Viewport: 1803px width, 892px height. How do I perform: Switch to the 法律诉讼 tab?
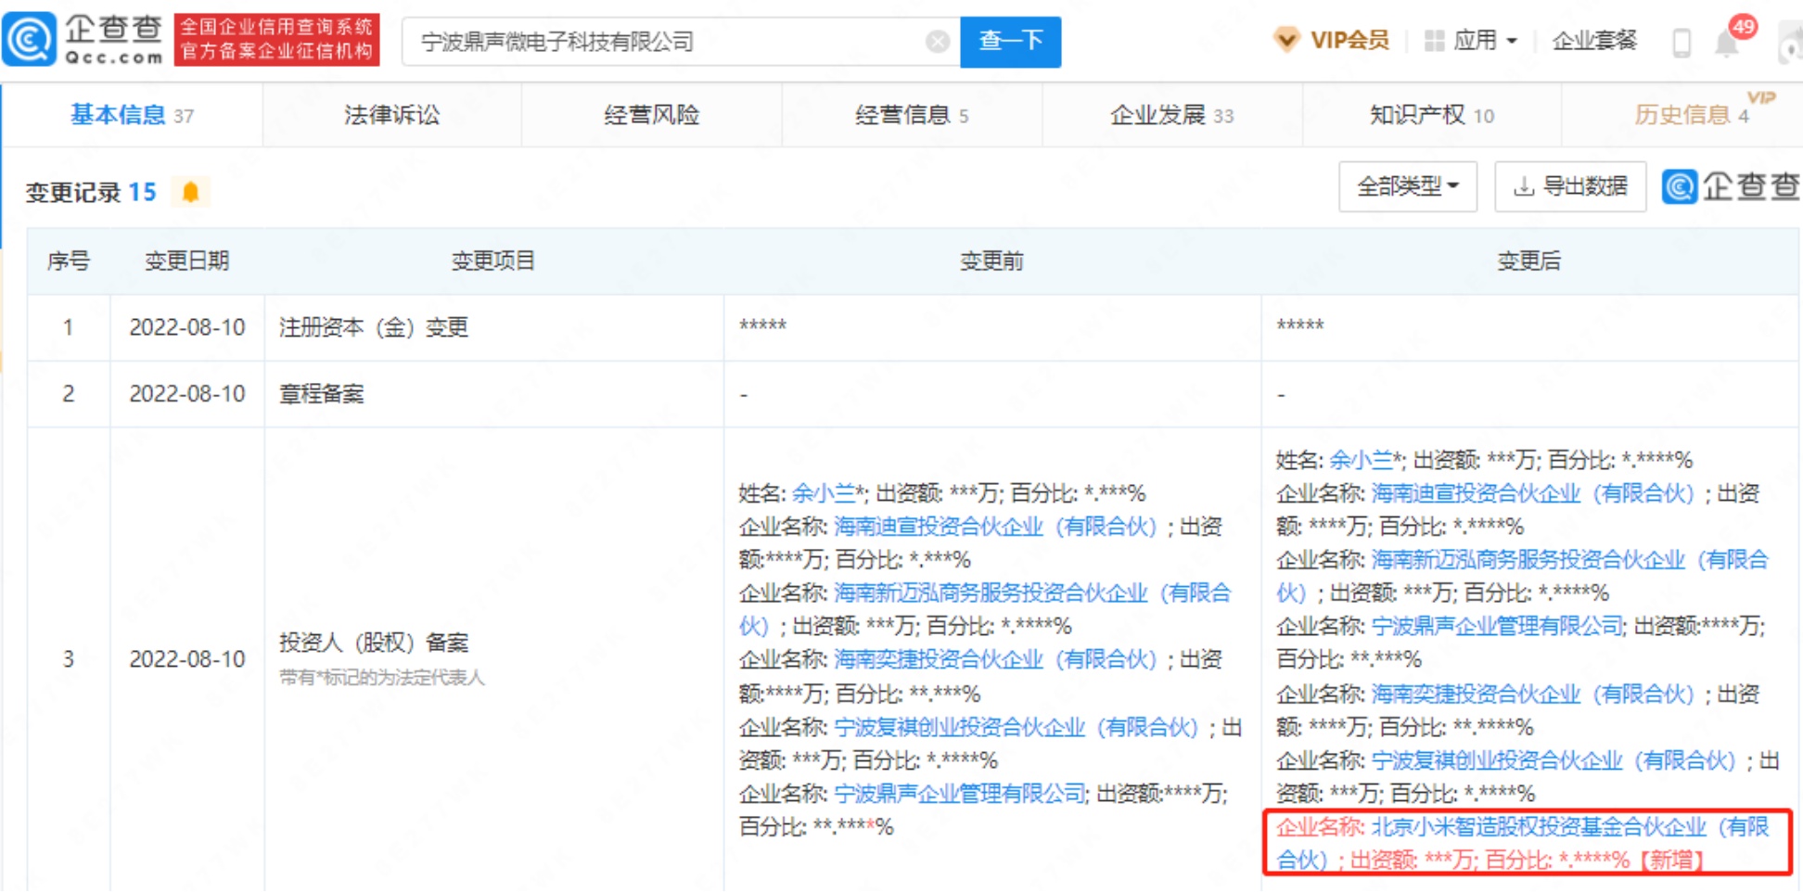pos(391,115)
